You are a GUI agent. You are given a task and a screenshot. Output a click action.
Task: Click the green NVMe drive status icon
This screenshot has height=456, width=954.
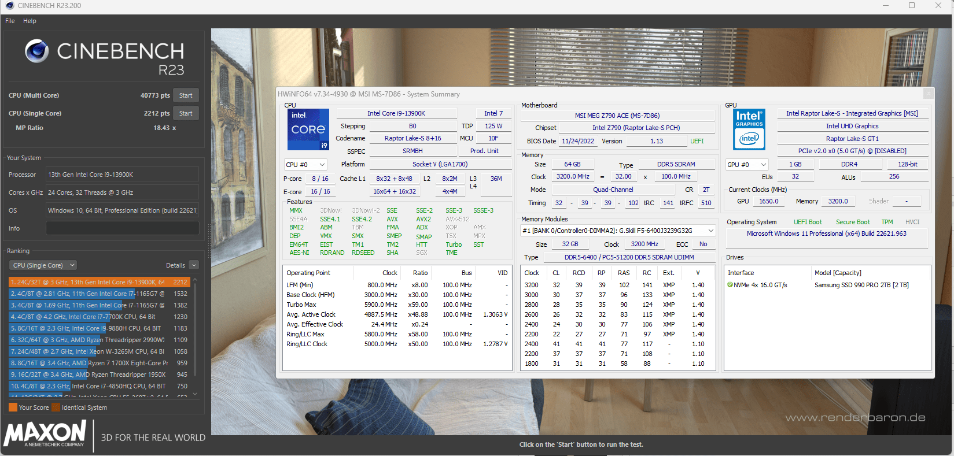[x=730, y=285]
